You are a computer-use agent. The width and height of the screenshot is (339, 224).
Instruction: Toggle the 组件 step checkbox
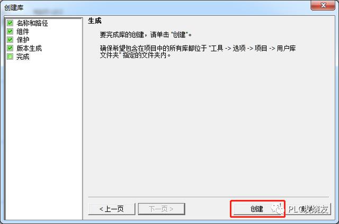[10, 32]
